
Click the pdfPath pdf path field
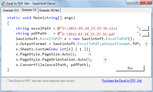tap(99, 34)
